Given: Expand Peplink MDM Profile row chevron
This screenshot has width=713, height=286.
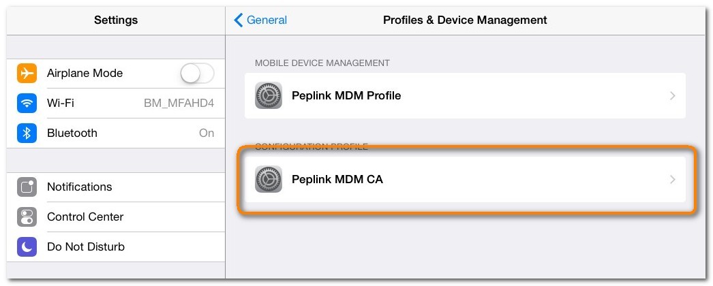Looking at the screenshot, I should (x=672, y=96).
